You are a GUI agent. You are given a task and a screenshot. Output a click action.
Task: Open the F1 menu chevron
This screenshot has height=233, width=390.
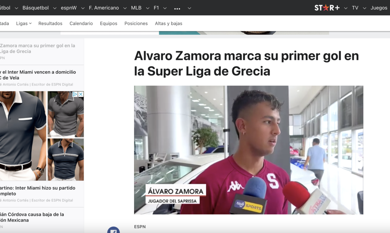coord(165,8)
